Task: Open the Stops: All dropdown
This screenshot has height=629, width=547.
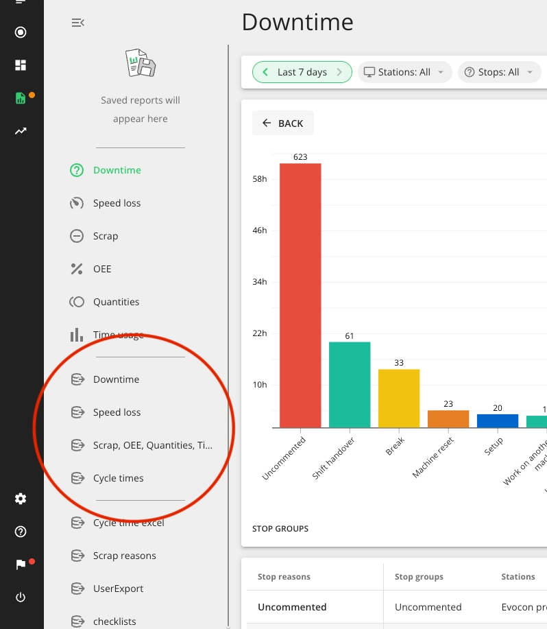Action: tap(499, 72)
